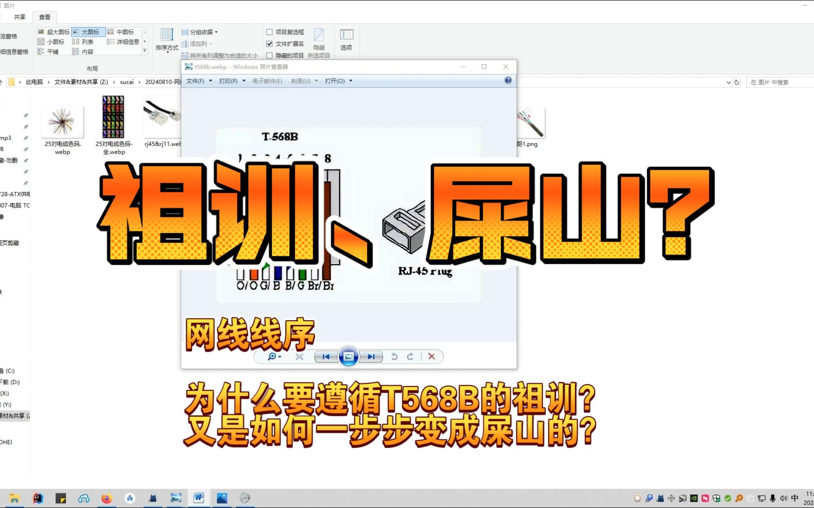The height and width of the screenshot is (508, 814).
Task: Rotate image counterclockwise in photo viewer
Action: pyautogui.click(x=394, y=357)
